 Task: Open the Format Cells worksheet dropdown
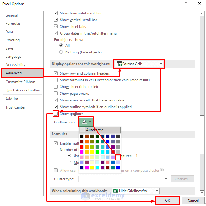pos(139,64)
